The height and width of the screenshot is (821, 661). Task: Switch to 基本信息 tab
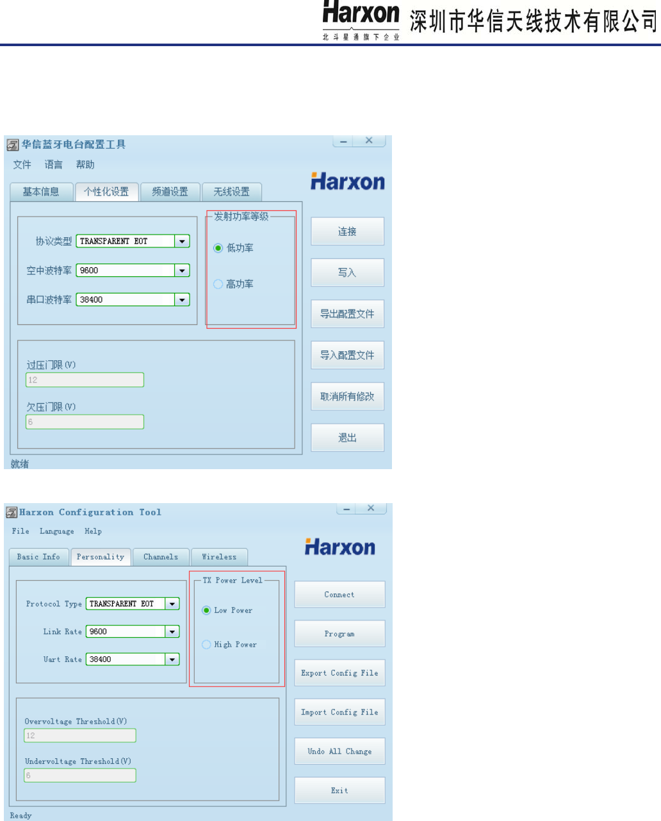[41, 192]
